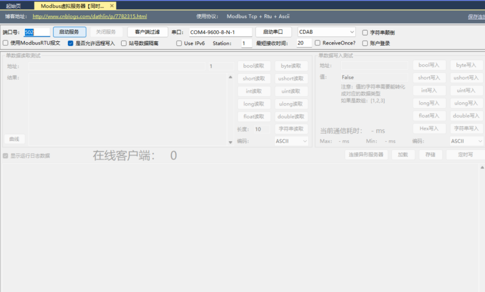Click the 定时写 timed write button
The image size is (485, 292).
(466, 155)
